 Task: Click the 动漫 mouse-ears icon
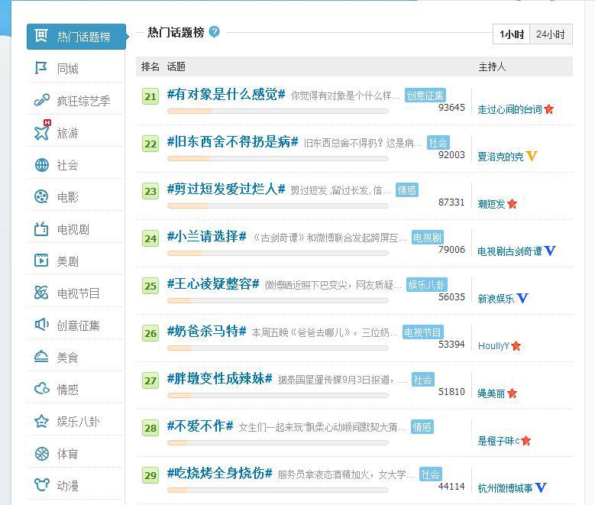coord(42,485)
